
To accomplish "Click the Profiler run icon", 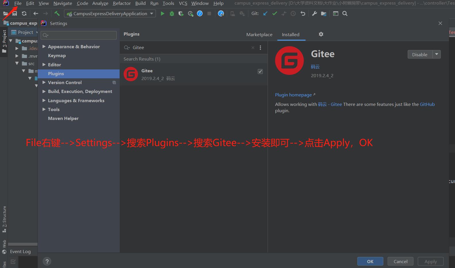I will point(190,13).
